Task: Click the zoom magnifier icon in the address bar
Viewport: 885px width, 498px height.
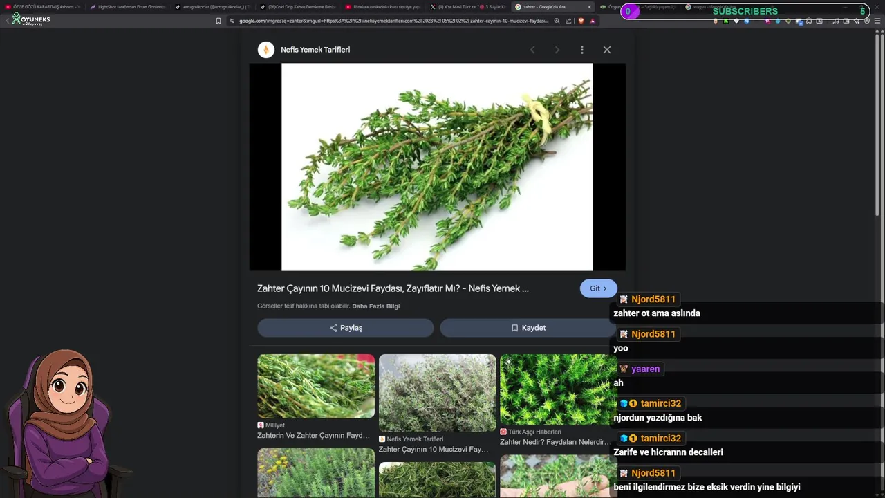Action: pyautogui.click(x=557, y=21)
